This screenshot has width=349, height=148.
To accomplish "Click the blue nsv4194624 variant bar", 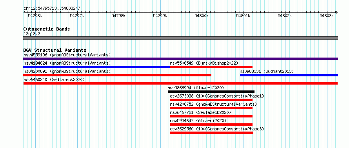I will click(x=96, y=67).
